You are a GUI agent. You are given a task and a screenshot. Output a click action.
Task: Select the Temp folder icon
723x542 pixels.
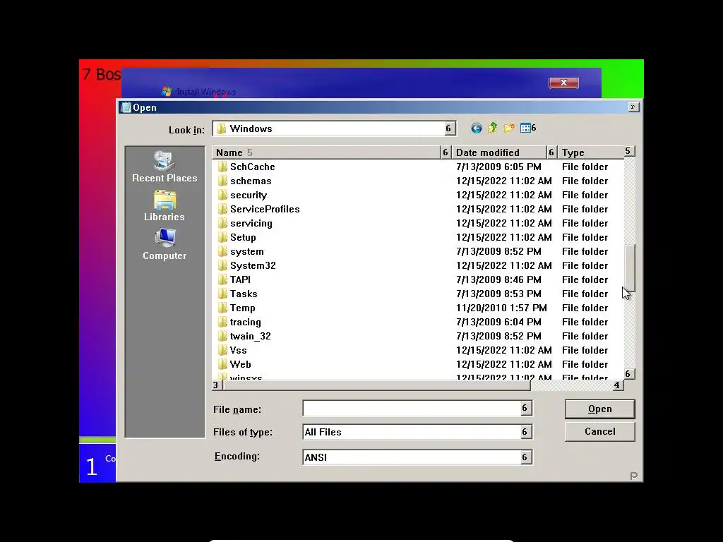coord(222,308)
